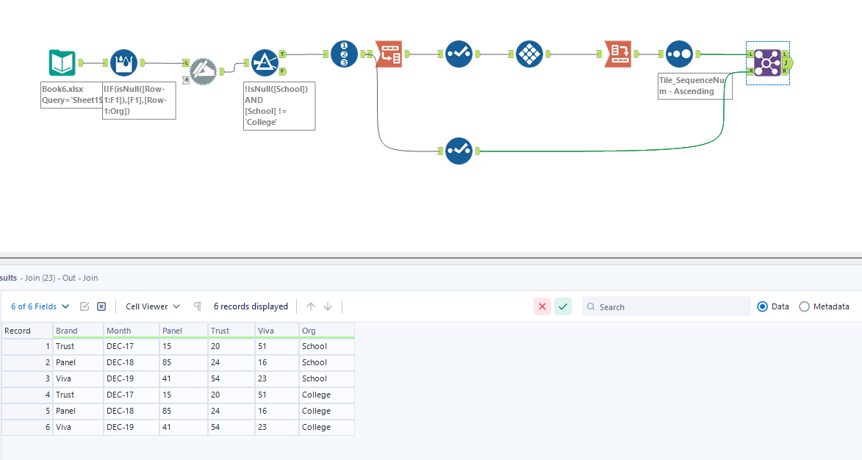This screenshot has width=862, height=460.
Task: Open the Cell Viewer dropdown
Action: coord(152,306)
